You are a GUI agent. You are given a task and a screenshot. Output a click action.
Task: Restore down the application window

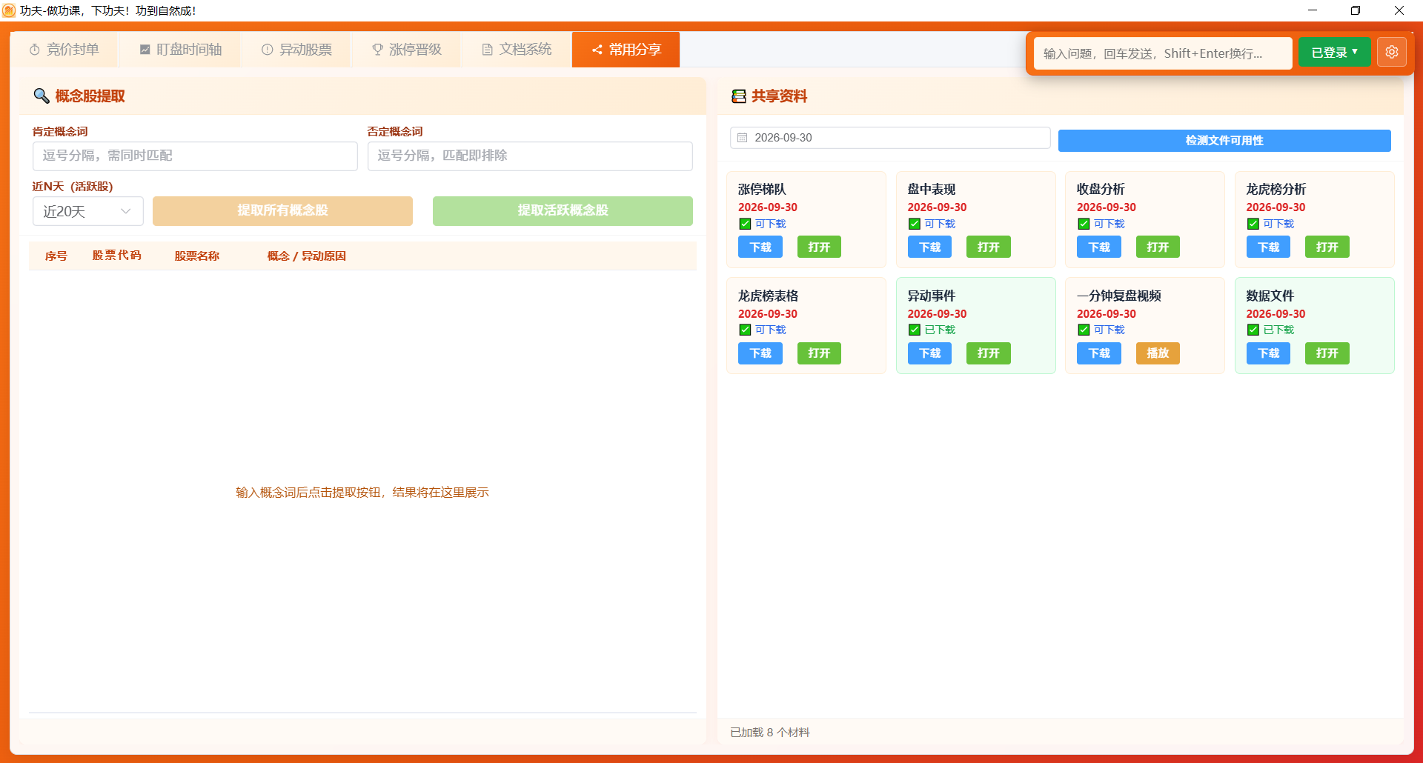[1356, 10]
